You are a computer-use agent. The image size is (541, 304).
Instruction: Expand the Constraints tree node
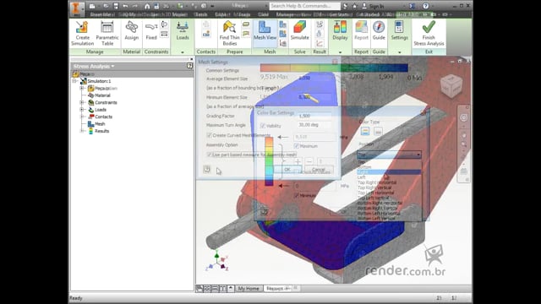click(82, 102)
